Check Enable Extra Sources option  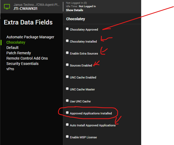point(67,53)
